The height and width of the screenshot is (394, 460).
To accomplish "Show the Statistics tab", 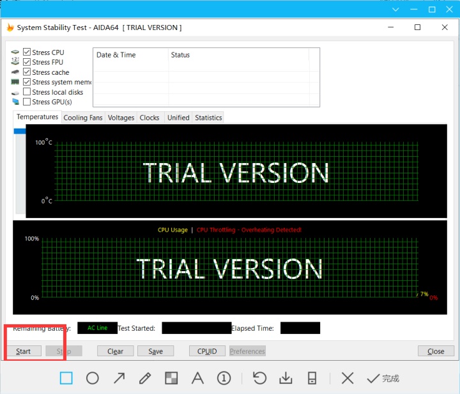I will click(208, 118).
